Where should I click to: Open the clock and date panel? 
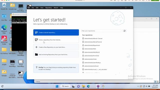click(x=155, y=86)
